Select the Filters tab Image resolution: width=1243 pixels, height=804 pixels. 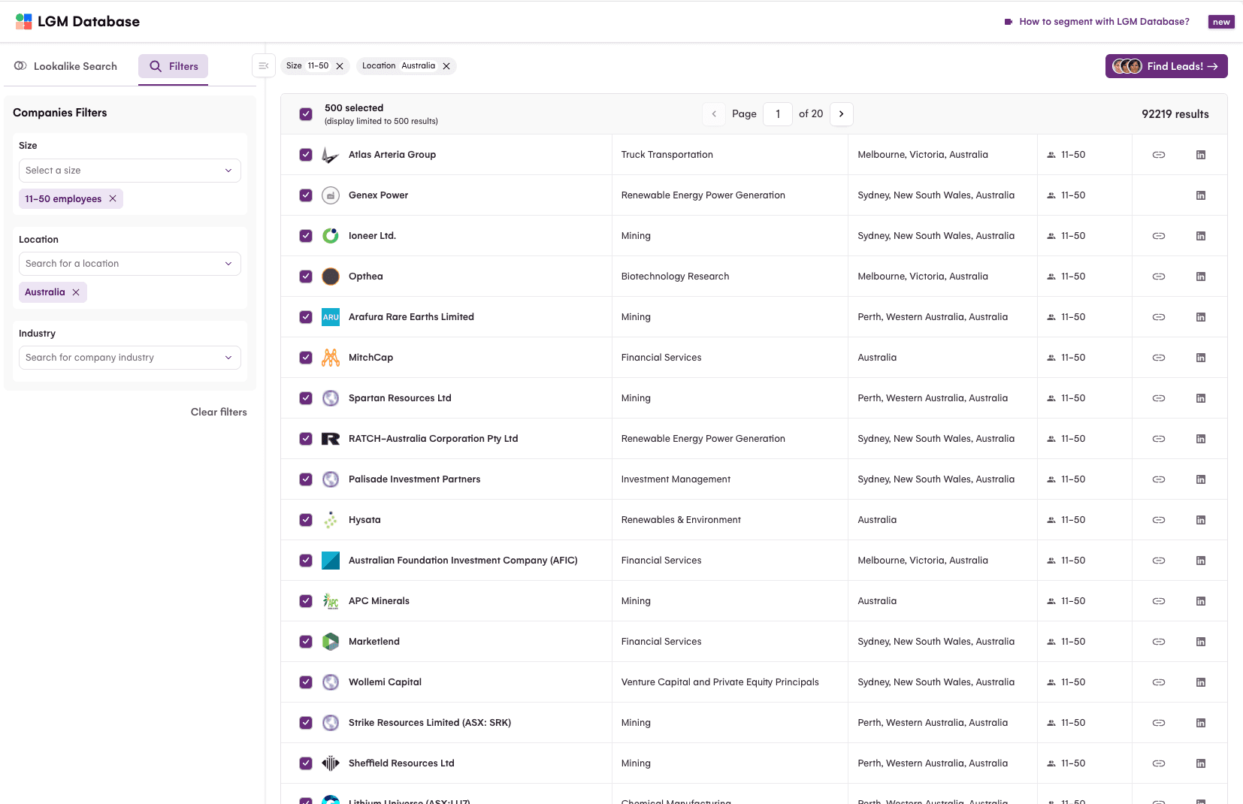pos(173,66)
